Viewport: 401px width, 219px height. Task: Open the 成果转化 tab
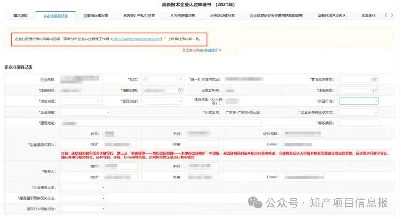click(368, 16)
